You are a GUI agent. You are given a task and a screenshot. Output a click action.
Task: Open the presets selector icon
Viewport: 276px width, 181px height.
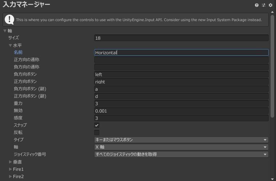pos(264,5)
